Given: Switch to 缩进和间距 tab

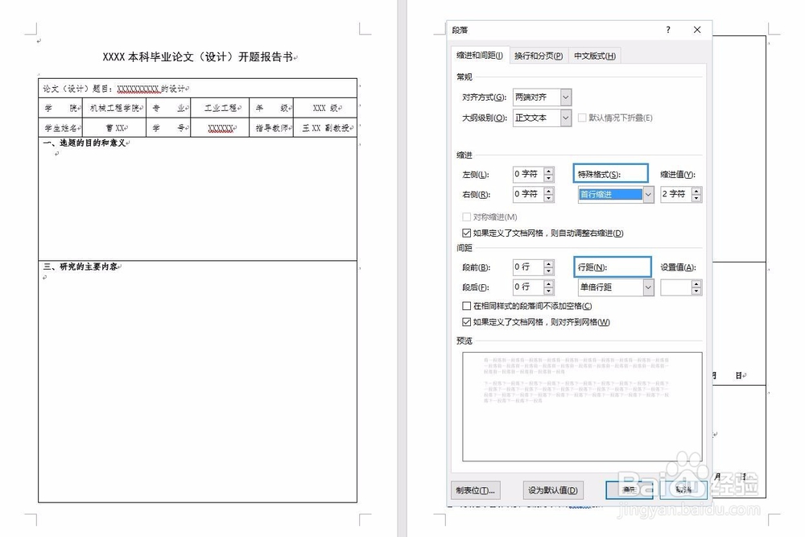Looking at the screenshot, I should 480,56.
